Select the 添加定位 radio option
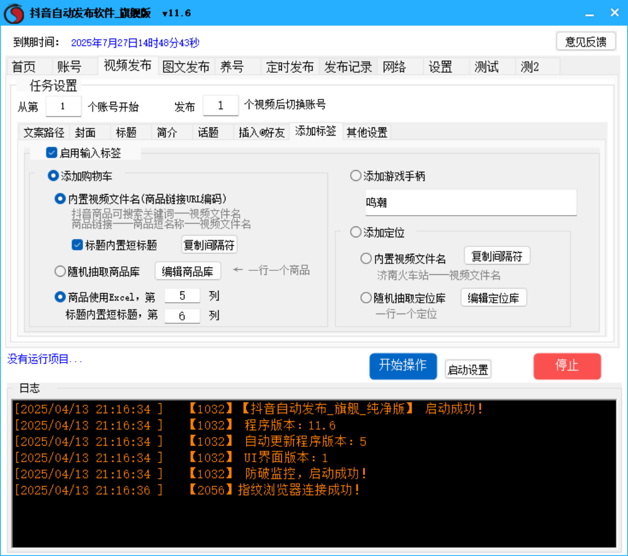Viewport: 628px width, 556px height. (x=356, y=232)
